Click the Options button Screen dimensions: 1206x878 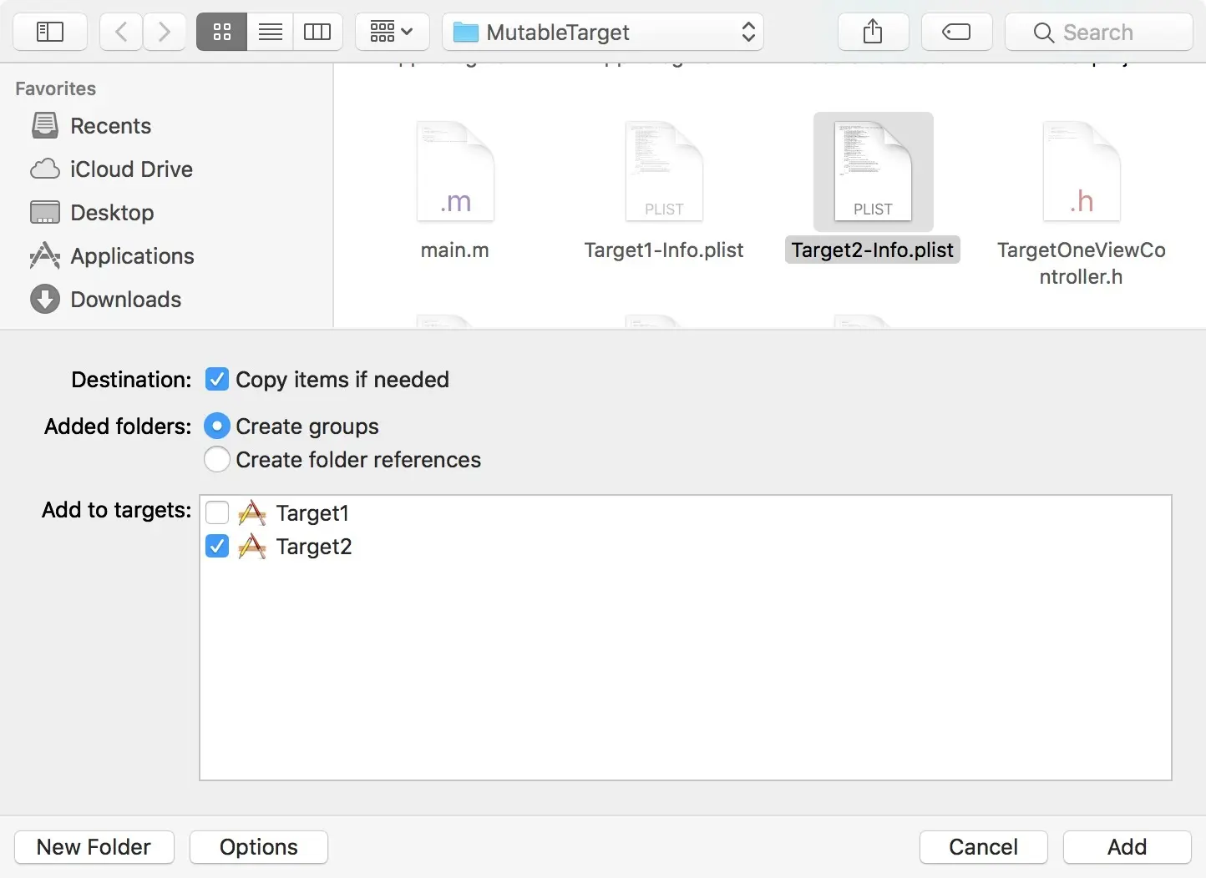[x=259, y=847]
